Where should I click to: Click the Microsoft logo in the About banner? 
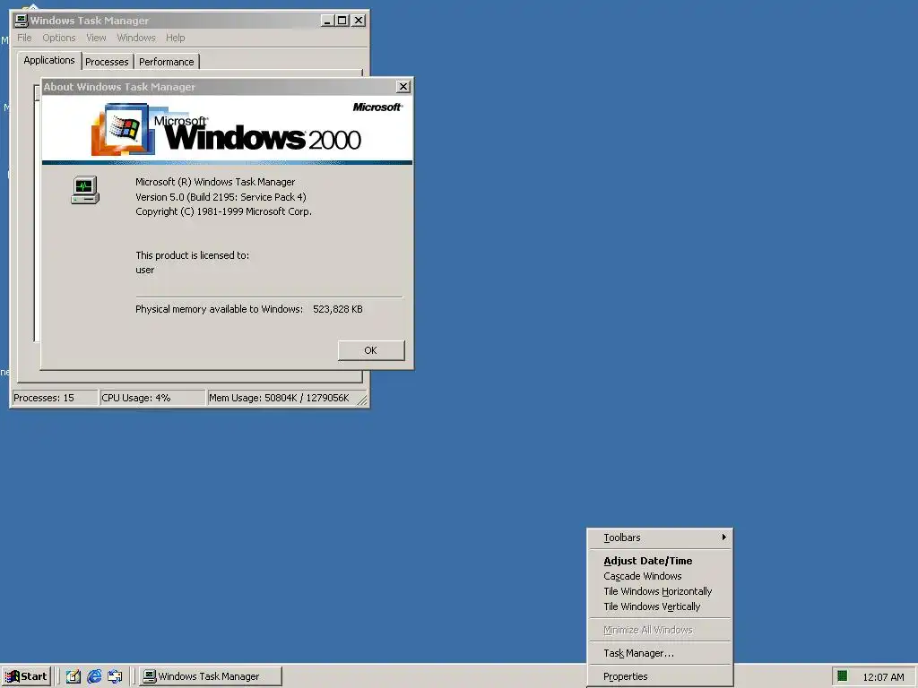point(377,107)
